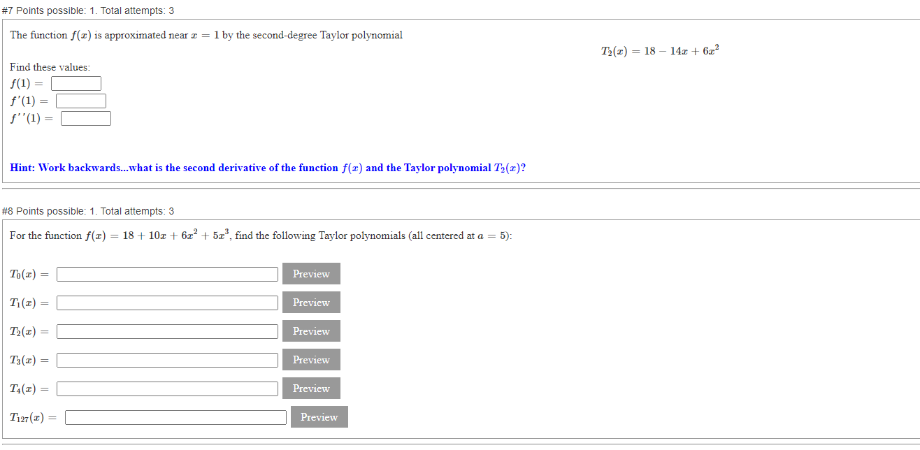Click the Preview button next to T3(x)
The image size is (920, 450).
coord(310,359)
